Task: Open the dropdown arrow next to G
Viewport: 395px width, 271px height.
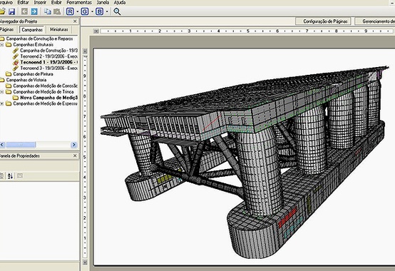Action: (x=92, y=11)
